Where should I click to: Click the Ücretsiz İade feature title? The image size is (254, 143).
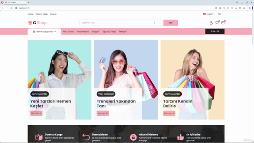point(100,135)
